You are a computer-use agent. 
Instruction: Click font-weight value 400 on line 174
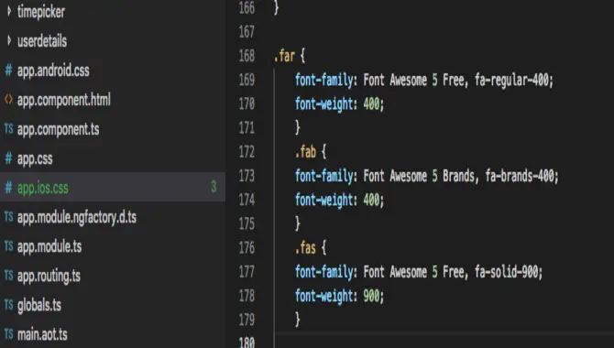click(371, 200)
